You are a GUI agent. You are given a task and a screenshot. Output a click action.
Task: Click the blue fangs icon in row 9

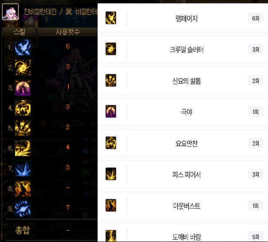[23, 208]
